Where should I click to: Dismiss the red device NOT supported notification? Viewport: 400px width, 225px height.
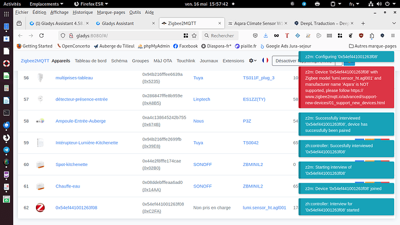346,87
